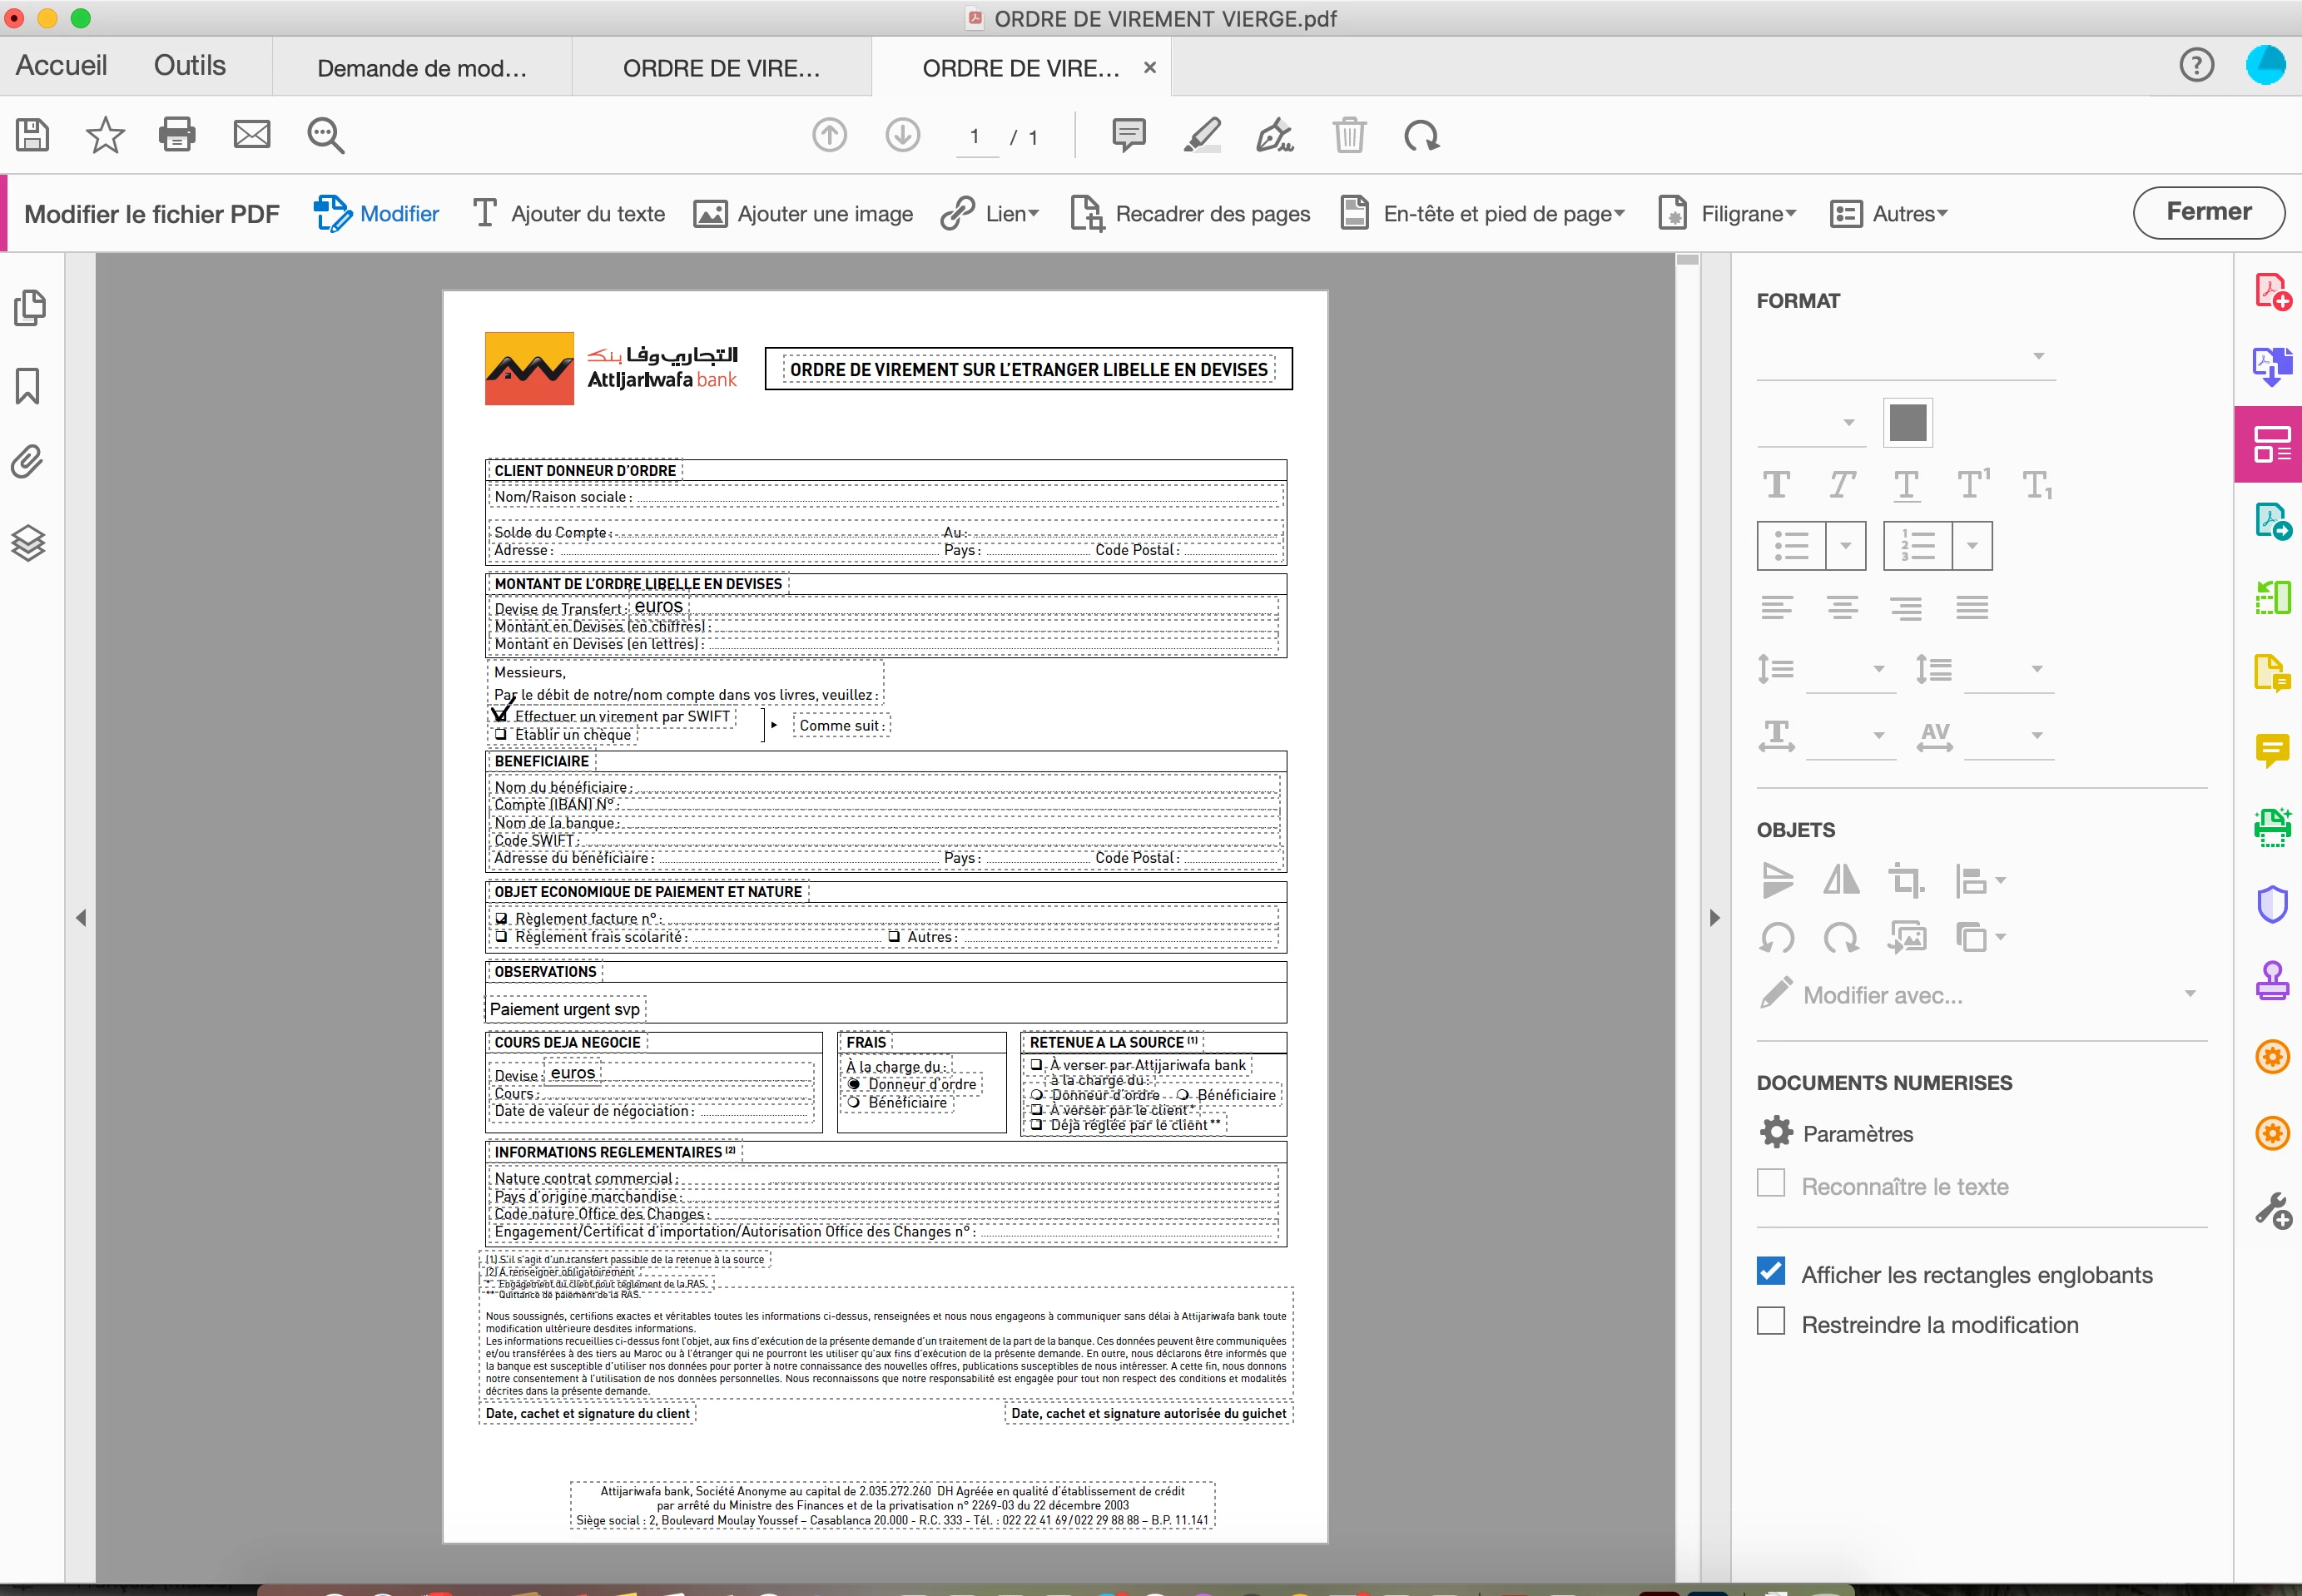Click the gray text color swatch
This screenshot has height=1596, width=2302.
point(1907,422)
